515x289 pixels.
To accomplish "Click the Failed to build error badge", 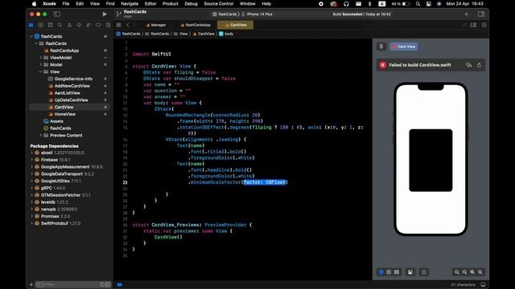I will 383,65.
